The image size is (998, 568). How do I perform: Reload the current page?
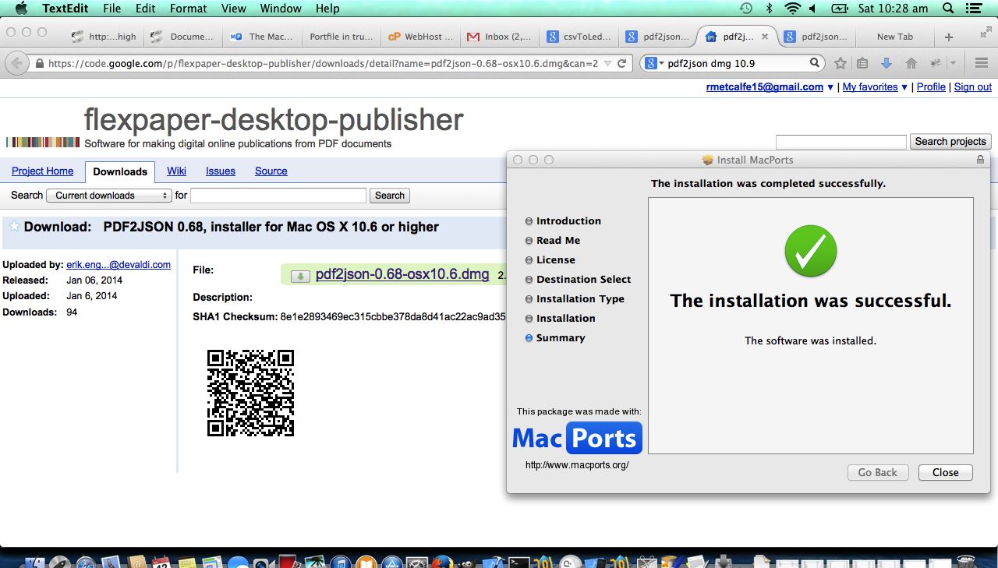[621, 64]
